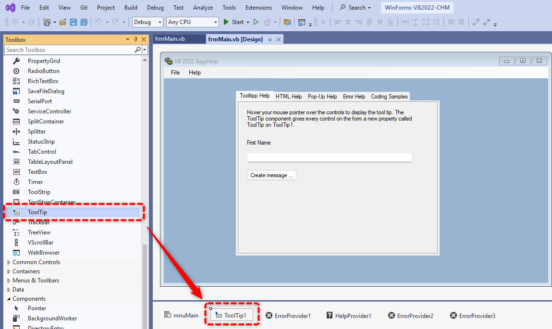Click the Save All toolbar icon
Image resolution: width=552 pixels, height=329 pixels.
click(84, 22)
